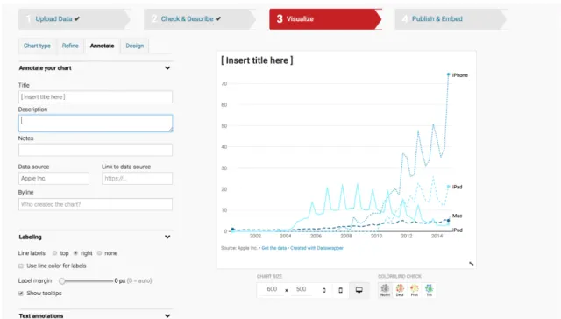The image size is (561, 319).
Task: Toggle the Show tooltips checkbox
Action: [x=21, y=294]
